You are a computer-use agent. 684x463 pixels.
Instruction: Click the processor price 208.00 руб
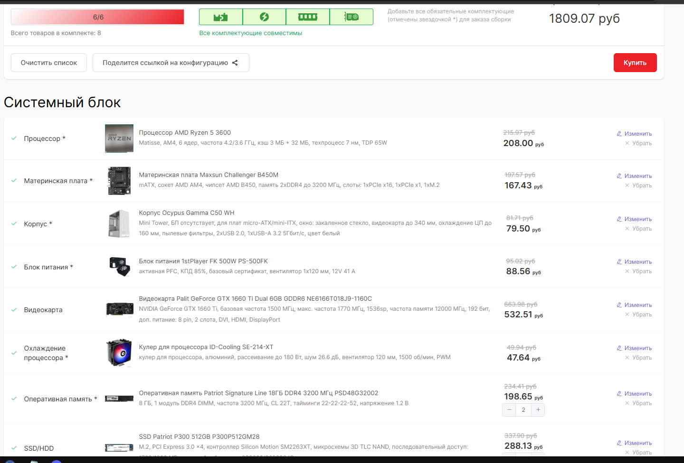click(523, 143)
